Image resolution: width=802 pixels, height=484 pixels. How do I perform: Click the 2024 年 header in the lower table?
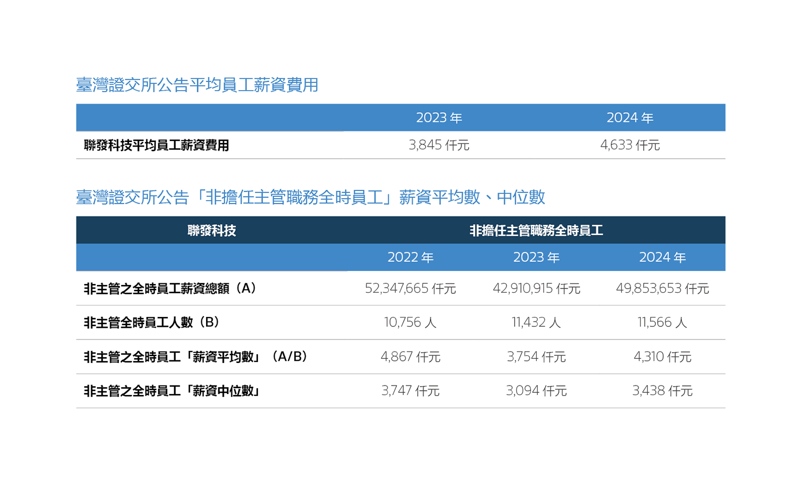point(662,258)
